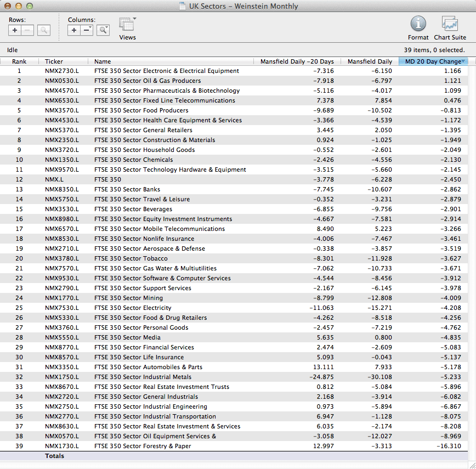Add a column with the plus button

coord(74,30)
